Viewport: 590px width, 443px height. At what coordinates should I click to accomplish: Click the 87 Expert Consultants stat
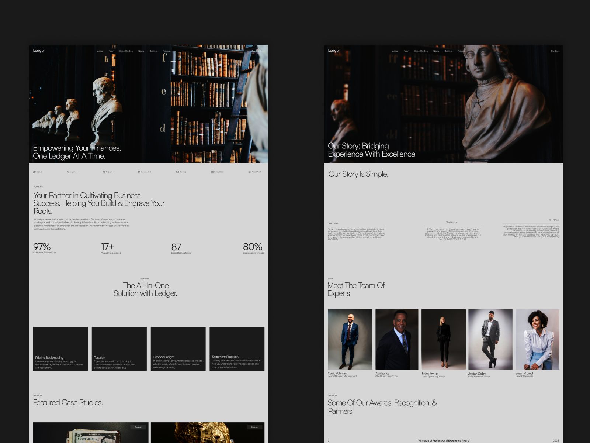point(181,248)
